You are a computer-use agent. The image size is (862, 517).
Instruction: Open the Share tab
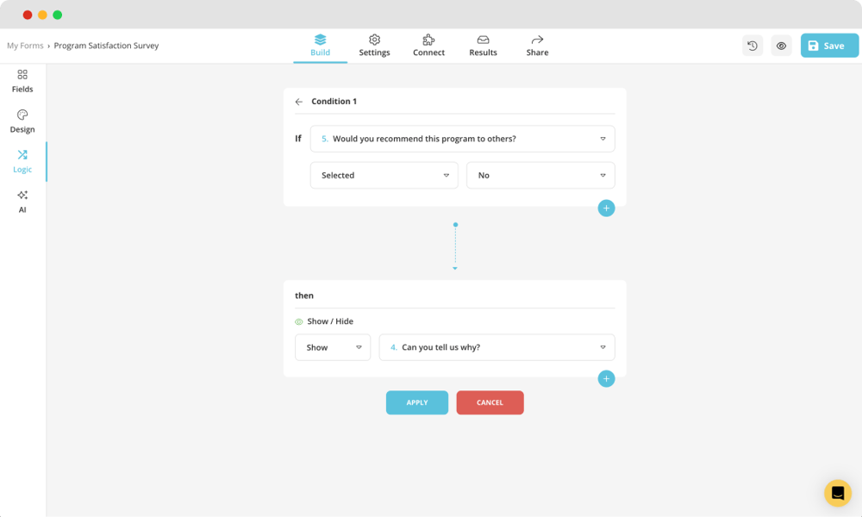(536, 45)
